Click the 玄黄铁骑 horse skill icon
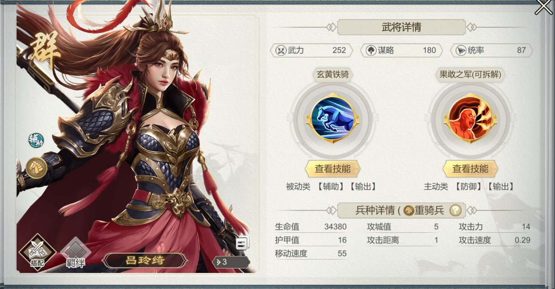The height and width of the screenshot is (289, 555). 333,118
